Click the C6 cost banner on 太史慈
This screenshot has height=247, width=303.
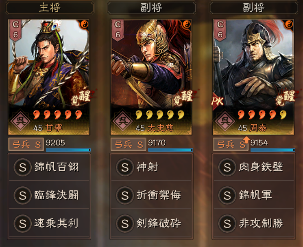[x=118, y=30]
